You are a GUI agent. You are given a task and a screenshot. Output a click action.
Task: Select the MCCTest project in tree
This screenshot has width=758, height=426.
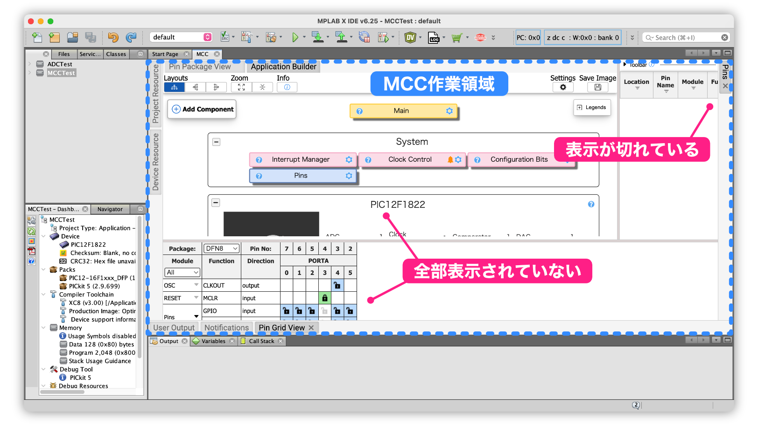[x=61, y=73]
